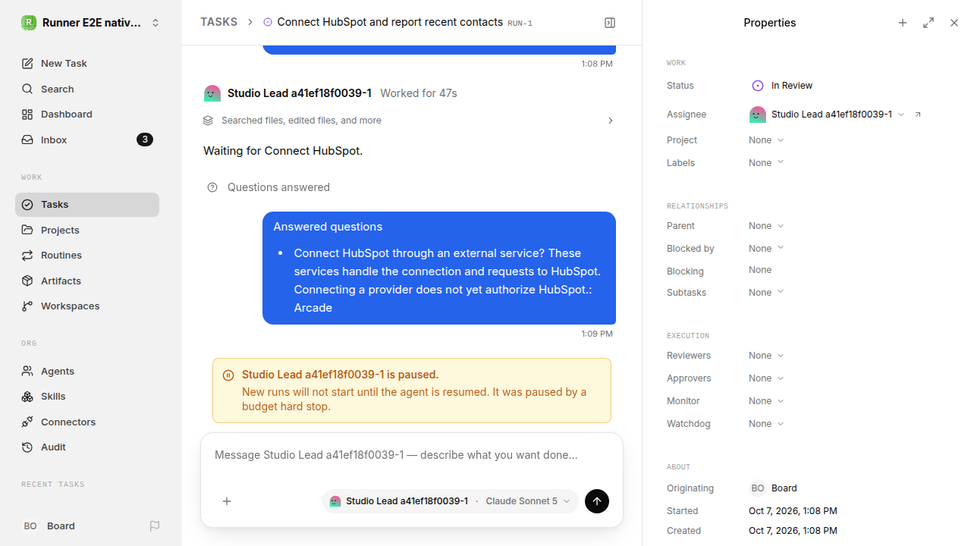Choose a Parent task
Image resolution: width=971 pixels, height=546 pixels.
(766, 226)
